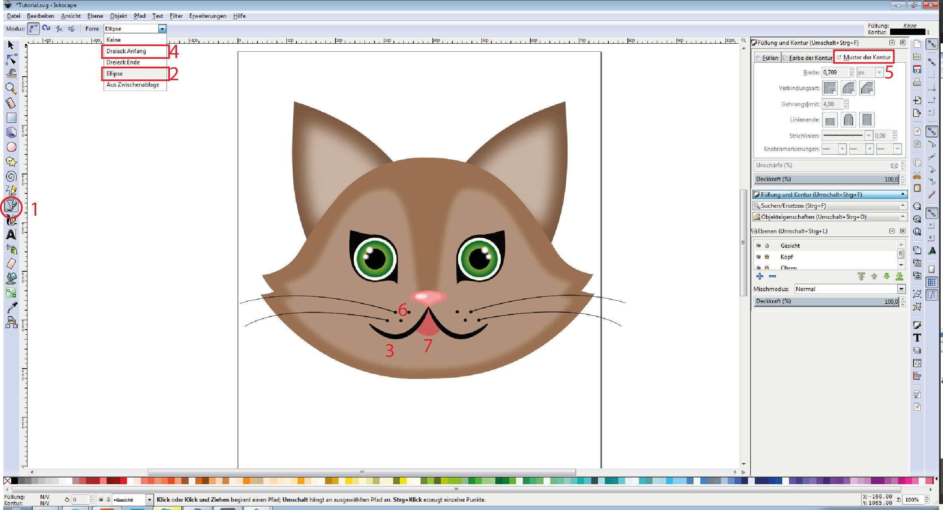
Task: Choose Dreieck Anfang from Form list
Action: [x=135, y=51]
